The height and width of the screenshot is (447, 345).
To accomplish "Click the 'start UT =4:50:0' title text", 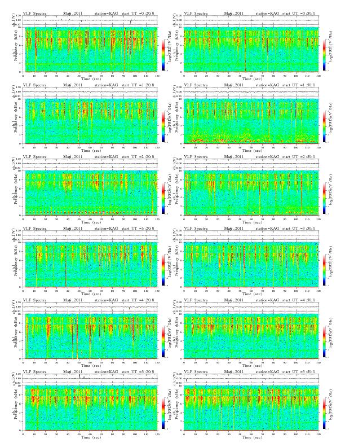I will pos(299,300).
